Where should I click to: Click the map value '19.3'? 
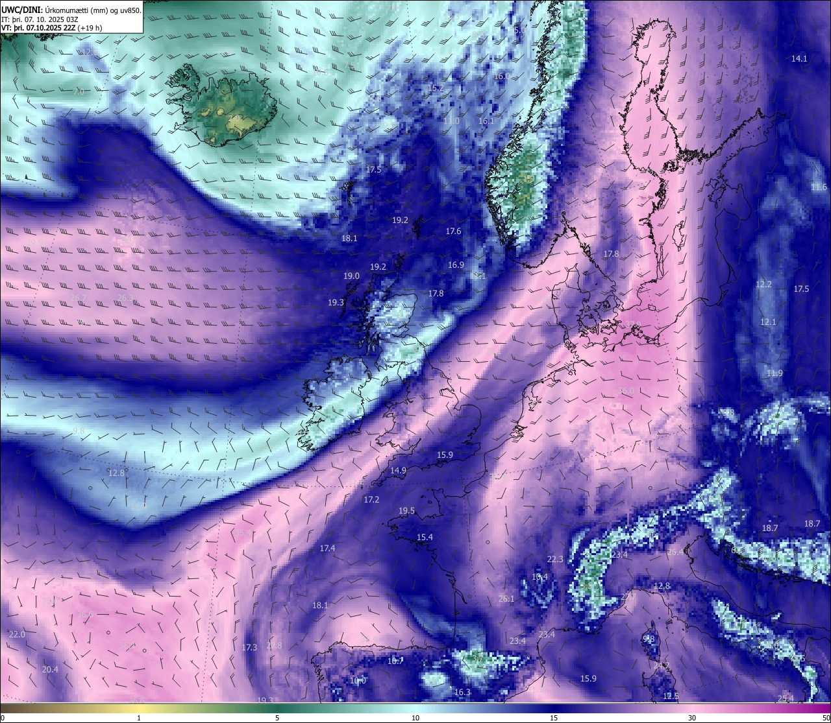[x=336, y=302]
